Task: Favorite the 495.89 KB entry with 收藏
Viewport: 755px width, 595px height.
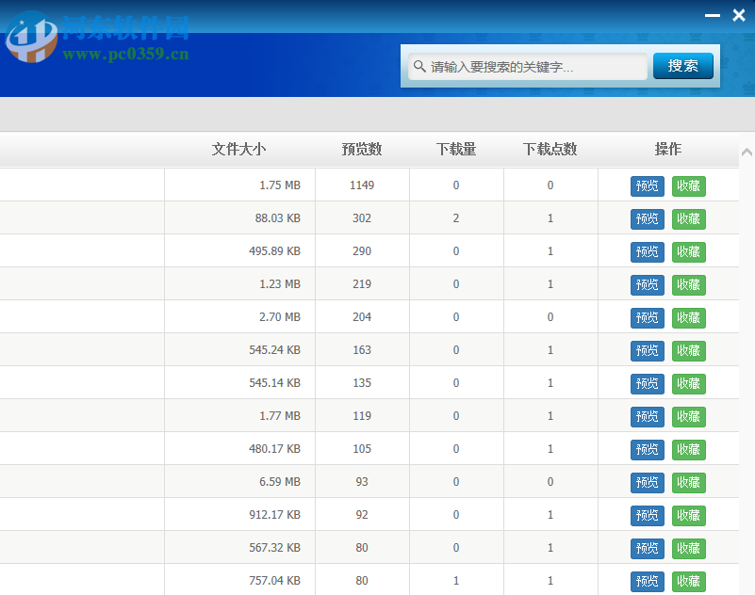Action: coord(689,251)
